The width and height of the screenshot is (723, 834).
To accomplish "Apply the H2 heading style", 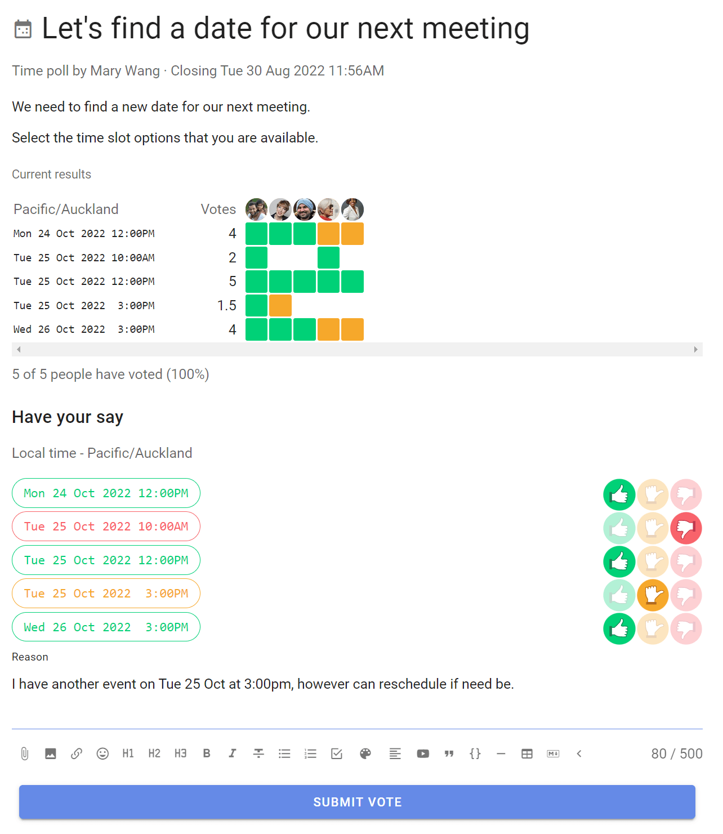I will [x=154, y=753].
